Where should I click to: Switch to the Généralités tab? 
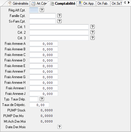[x=18, y=4]
